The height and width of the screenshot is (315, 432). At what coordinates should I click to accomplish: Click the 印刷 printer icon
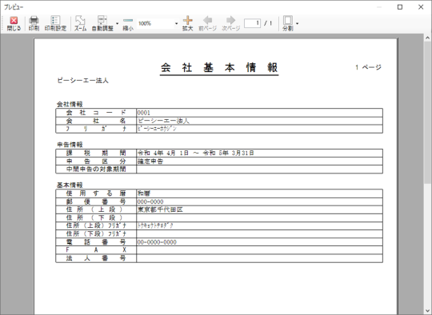pos(34,23)
